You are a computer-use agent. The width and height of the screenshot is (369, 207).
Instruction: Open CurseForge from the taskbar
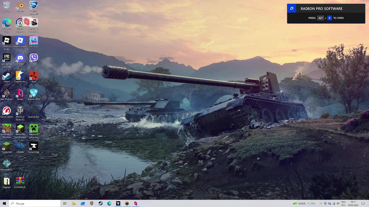[118, 204]
